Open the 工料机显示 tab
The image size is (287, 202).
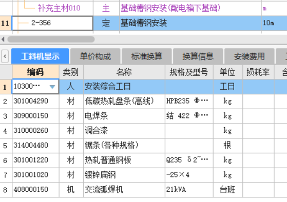coord(40,56)
